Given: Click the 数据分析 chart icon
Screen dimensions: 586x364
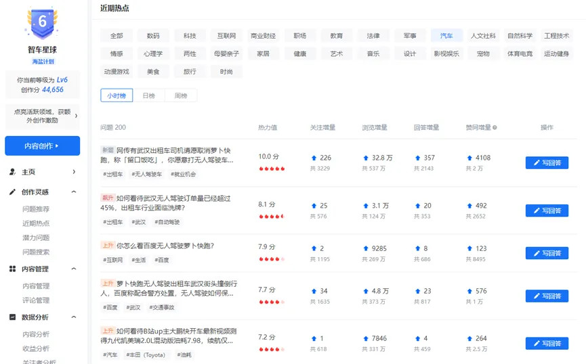Looking at the screenshot, I should pos(12,317).
